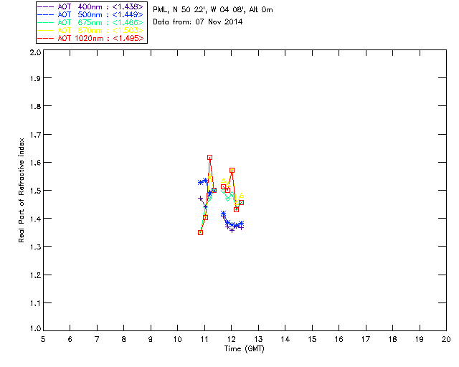
Task: Select the 'Real Part of Refractive Index' axis label
Action: 21,190
